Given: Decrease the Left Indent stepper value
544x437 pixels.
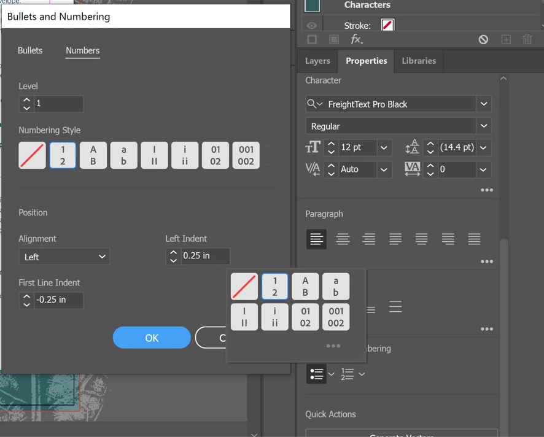Looking at the screenshot, I should point(174,260).
